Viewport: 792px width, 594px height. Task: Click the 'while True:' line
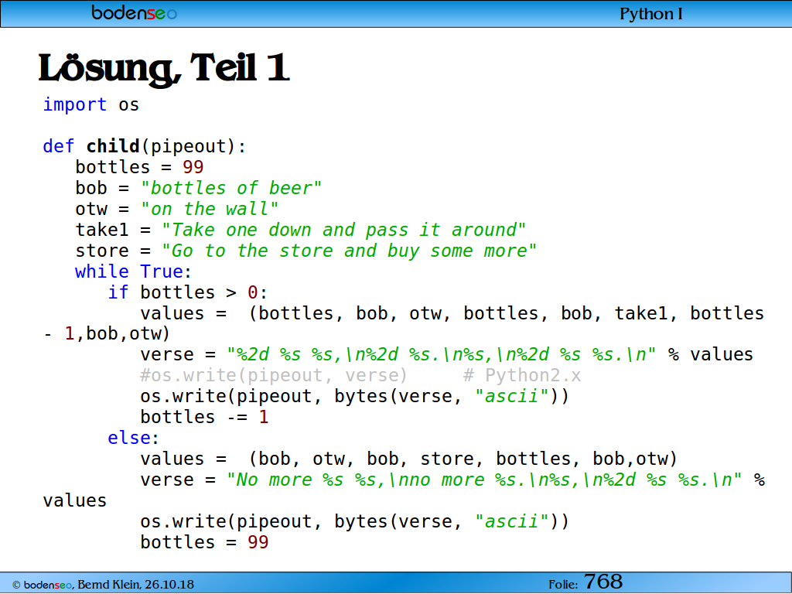tap(133, 271)
